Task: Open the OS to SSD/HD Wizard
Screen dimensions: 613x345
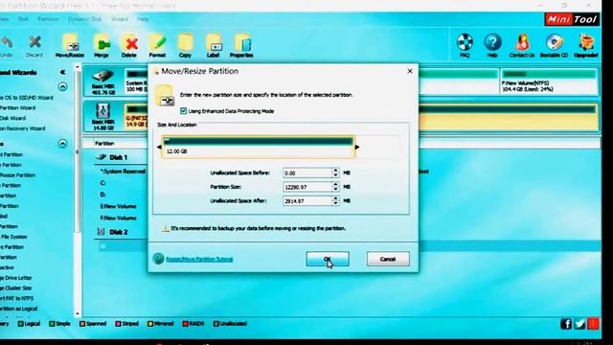Action: (27, 98)
